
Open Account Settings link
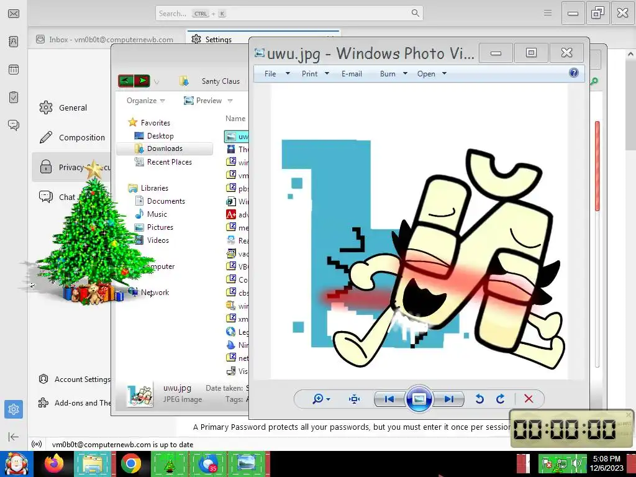click(74, 379)
